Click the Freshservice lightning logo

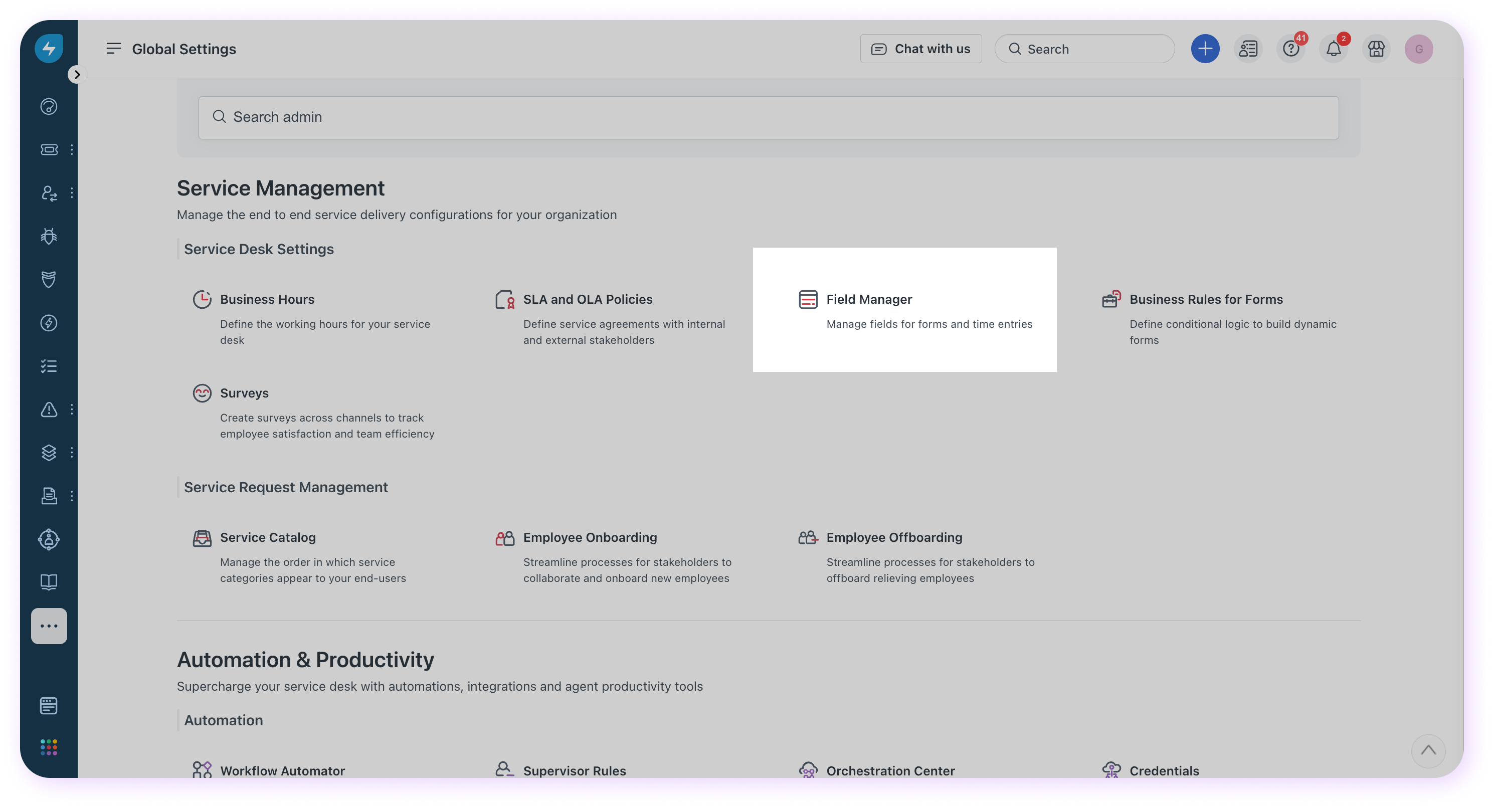point(49,48)
